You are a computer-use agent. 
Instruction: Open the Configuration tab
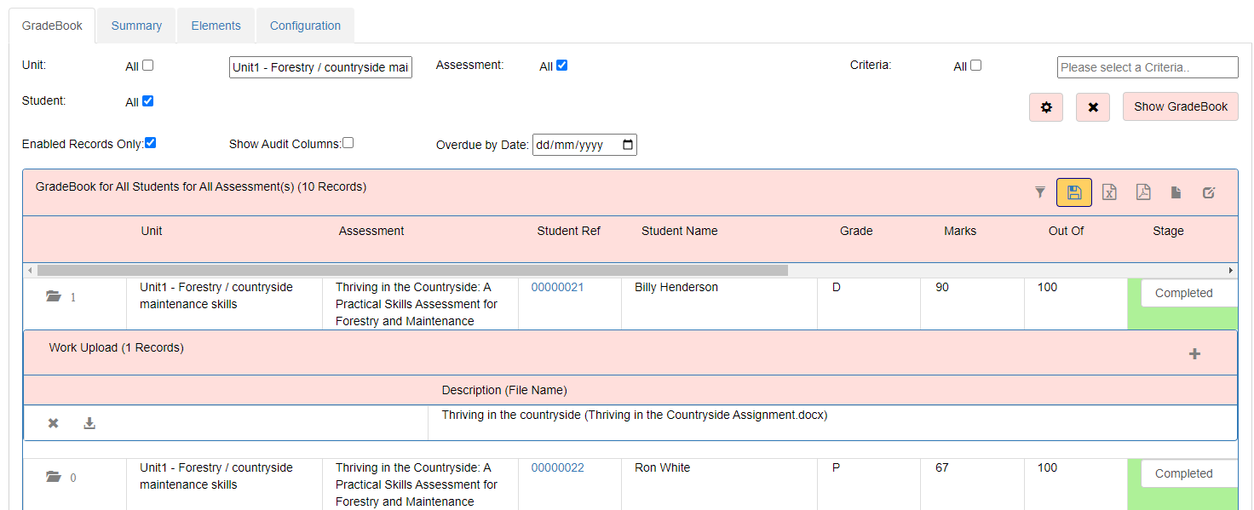pos(305,26)
